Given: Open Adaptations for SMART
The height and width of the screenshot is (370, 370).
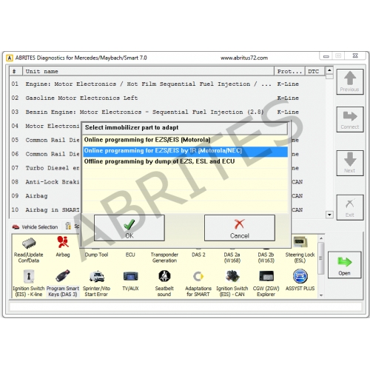Looking at the screenshot, I should click(x=198, y=283).
